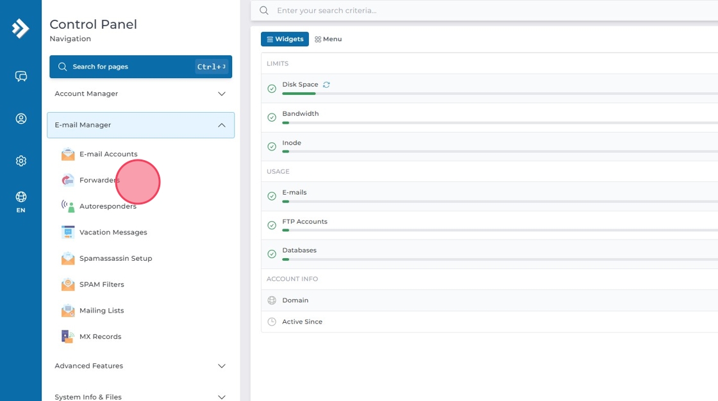Image resolution: width=718 pixels, height=401 pixels.
Task: Open Spamassassin Setup icon
Action: coord(68,259)
